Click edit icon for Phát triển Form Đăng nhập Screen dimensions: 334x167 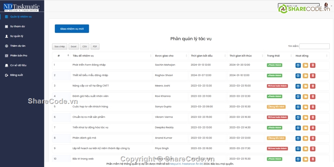click(x=298, y=65)
